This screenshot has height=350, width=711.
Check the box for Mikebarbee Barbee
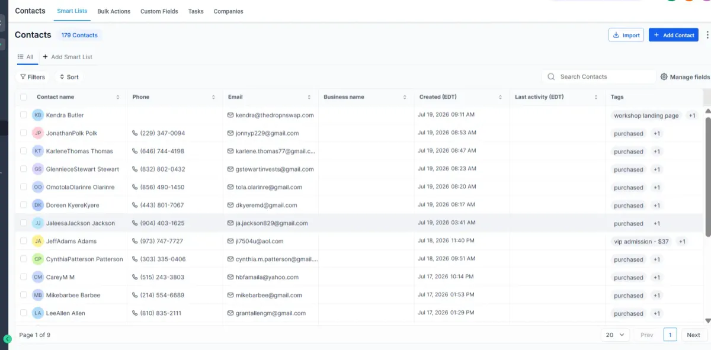(x=24, y=295)
